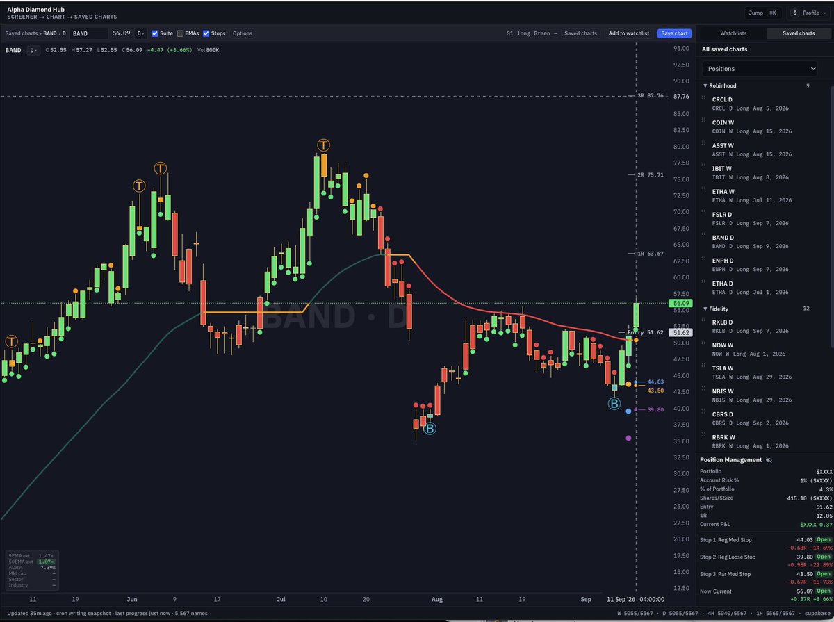The image size is (834, 622).
Task: Click the S avatar icon beside Profile
Action: coord(794,13)
